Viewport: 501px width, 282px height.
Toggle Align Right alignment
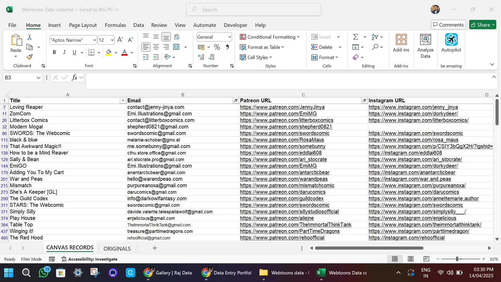click(166, 47)
